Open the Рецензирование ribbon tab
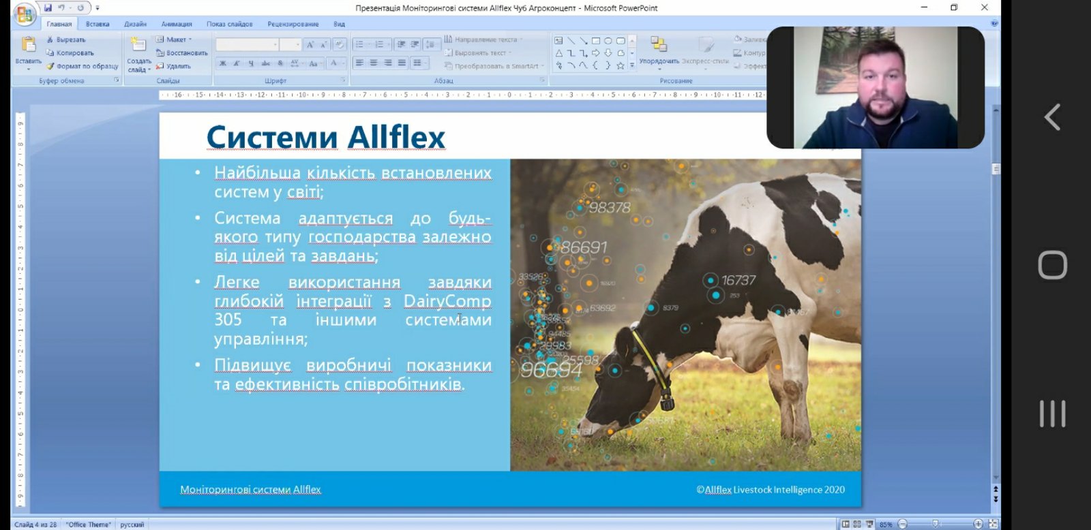 (293, 24)
